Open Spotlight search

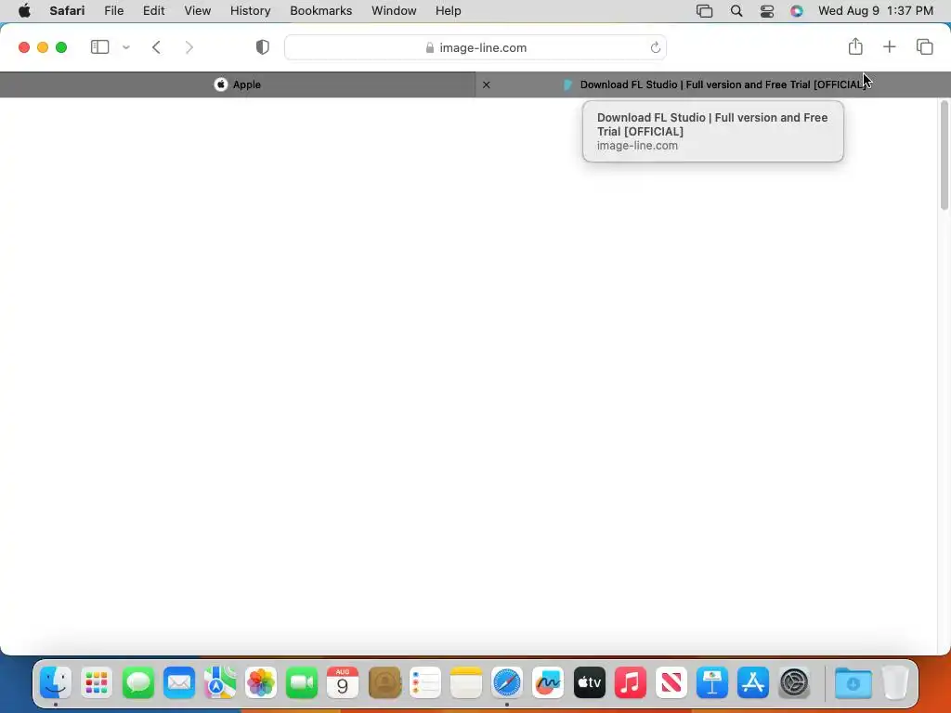[x=736, y=11]
